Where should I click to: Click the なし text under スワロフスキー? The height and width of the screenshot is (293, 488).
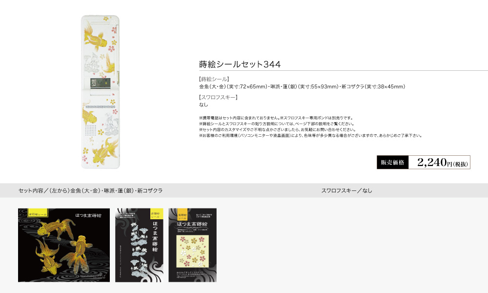pyautogui.click(x=203, y=105)
